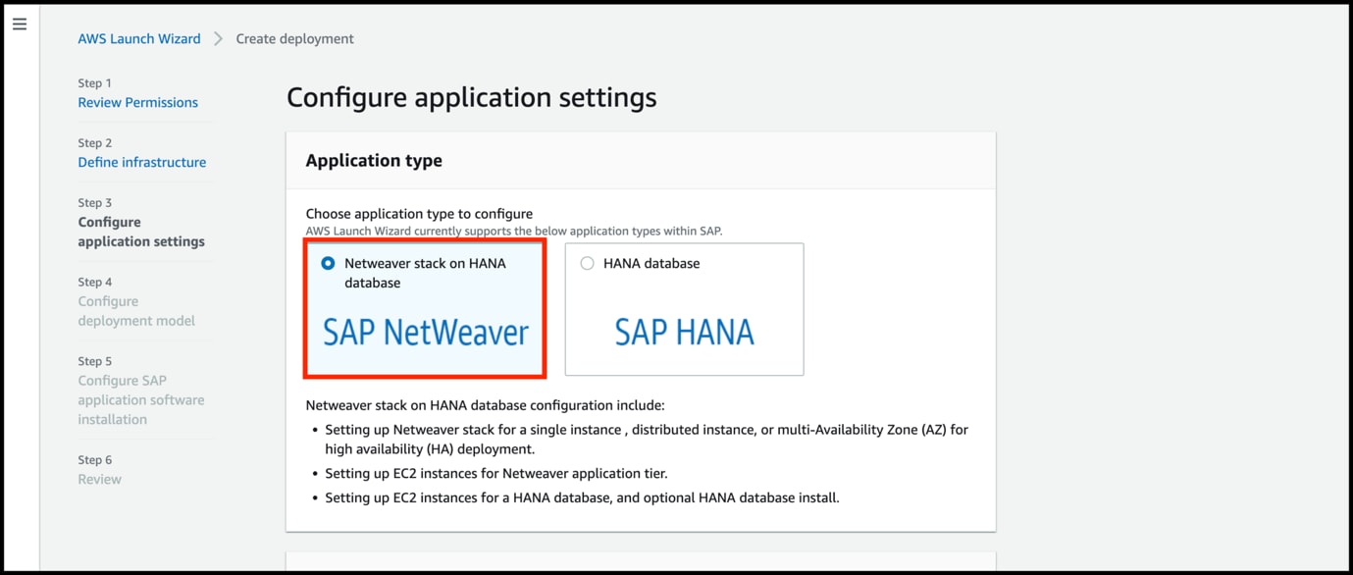Click the Configure application settings page title
Image resolution: width=1353 pixels, height=575 pixels.
coord(471,97)
